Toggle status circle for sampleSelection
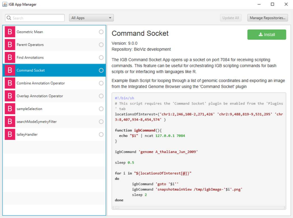 [x=101, y=109]
